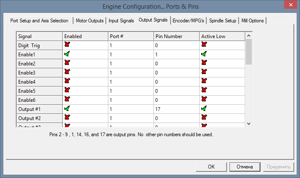This screenshot has height=178, width=300.
Task: Toggle the green check Enabled icon for Enable1
Action: [x=67, y=54]
